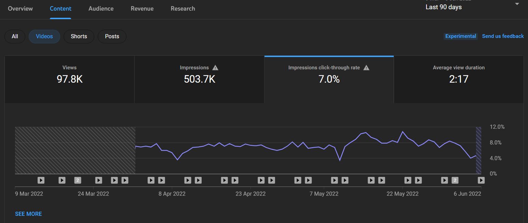
Task: Click the 0% axis label
Action: pyautogui.click(x=493, y=173)
